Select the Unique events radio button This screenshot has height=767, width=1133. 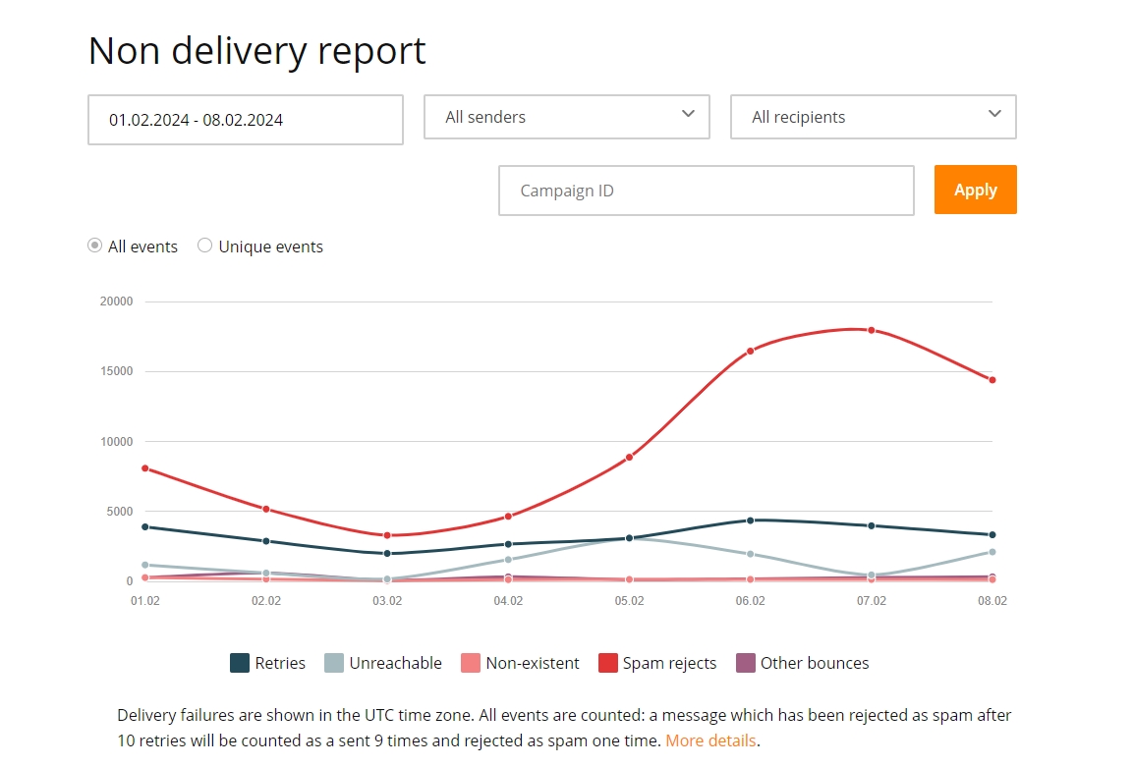205,246
